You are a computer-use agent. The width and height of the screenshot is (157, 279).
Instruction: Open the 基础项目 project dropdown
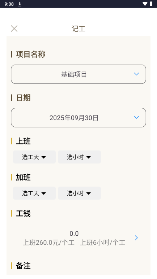78,74
